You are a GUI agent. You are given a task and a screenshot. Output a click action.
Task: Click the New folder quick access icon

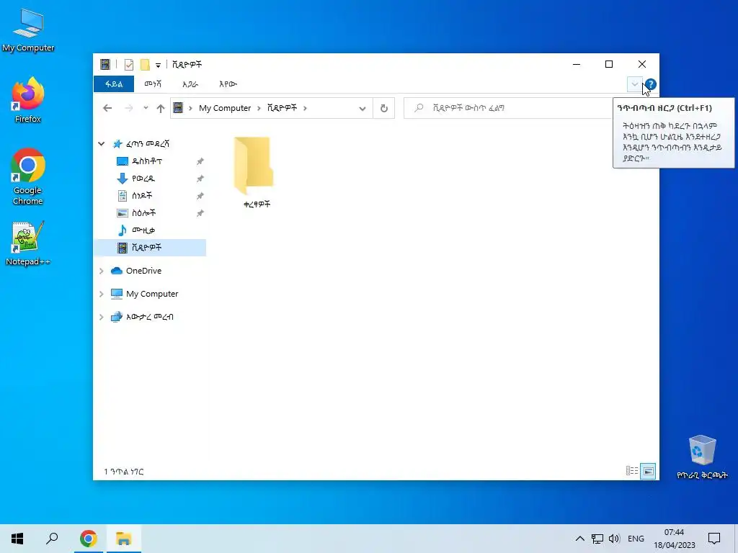(145, 65)
